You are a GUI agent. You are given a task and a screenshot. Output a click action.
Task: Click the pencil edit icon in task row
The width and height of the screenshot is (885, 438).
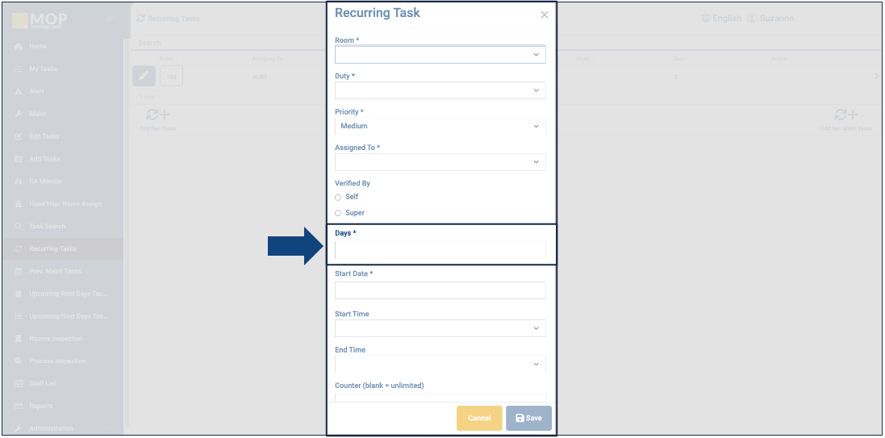click(144, 76)
